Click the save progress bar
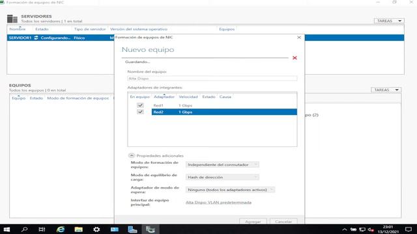This screenshot has width=417, height=234. click(205, 58)
